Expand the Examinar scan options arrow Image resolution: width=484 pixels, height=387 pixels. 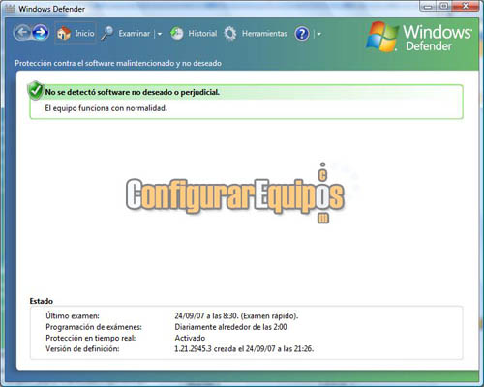160,34
